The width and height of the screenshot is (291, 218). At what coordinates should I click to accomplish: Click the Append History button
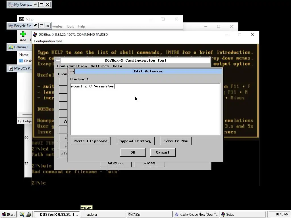[x=135, y=141]
